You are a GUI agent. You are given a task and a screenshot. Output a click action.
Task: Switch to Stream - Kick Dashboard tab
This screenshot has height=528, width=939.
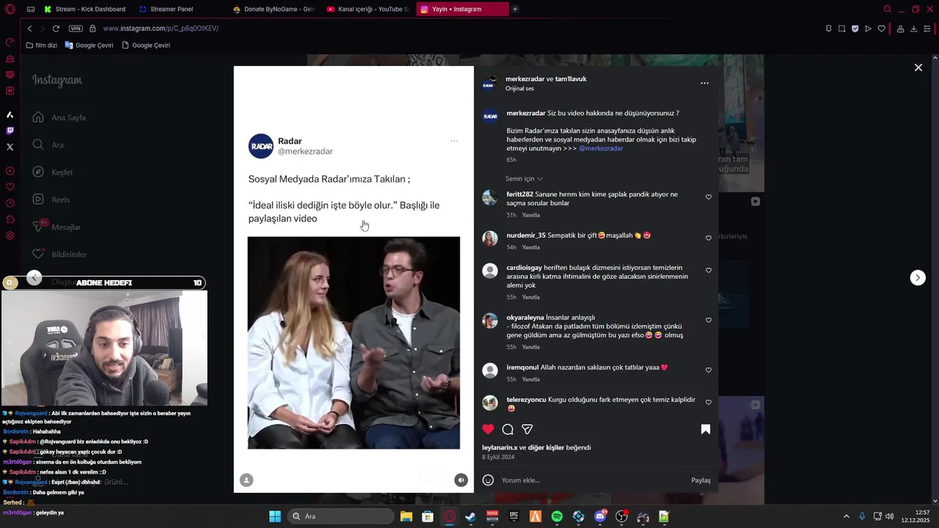(x=85, y=9)
